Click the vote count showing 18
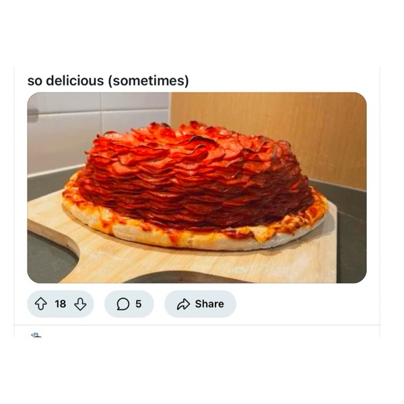 click(x=61, y=304)
